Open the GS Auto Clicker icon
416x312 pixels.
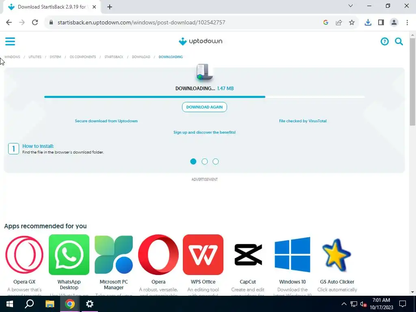(x=337, y=255)
